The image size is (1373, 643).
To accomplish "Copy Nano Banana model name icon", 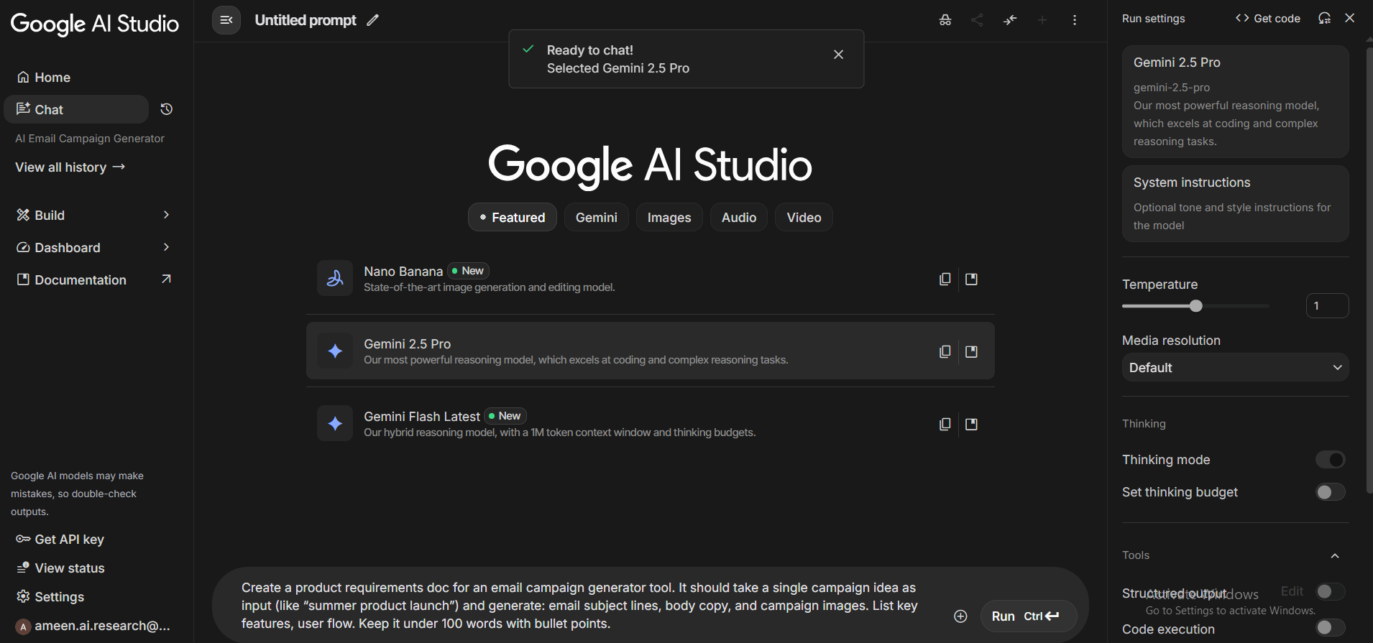I will [x=945, y=279].
